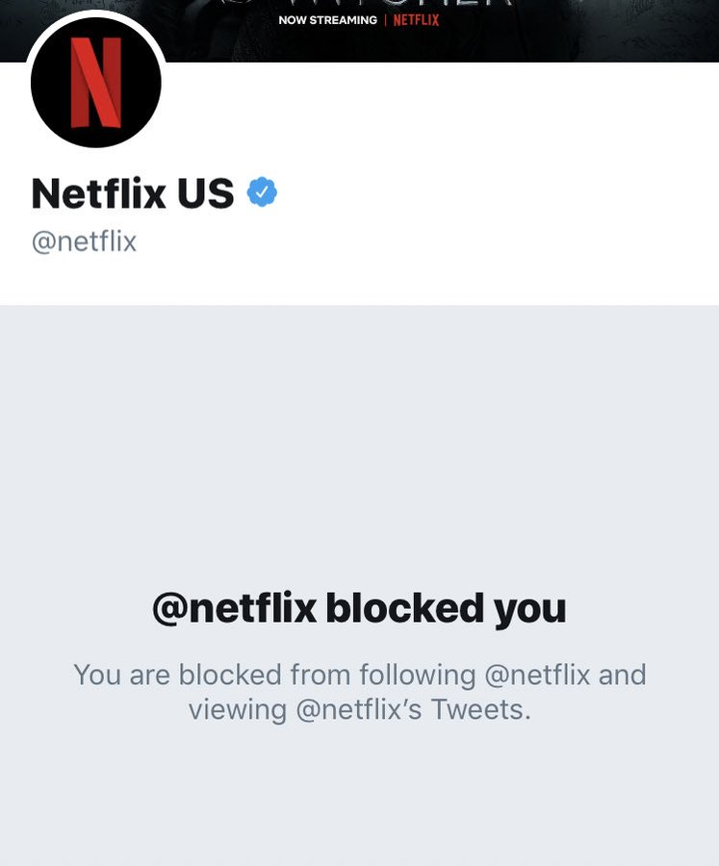Tap the word 'US' in profile name

coord(206,193)
